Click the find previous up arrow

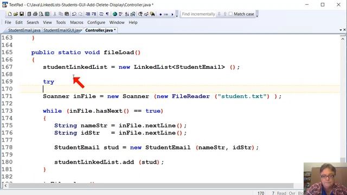[225, 14]
